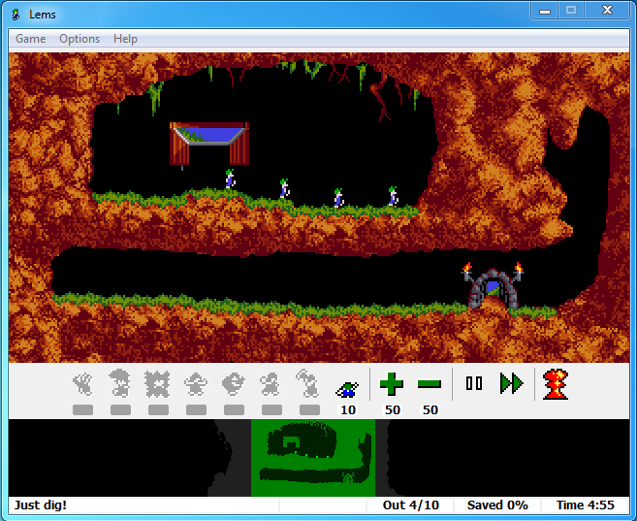The height and width of the screenshot is (521, 637).
Task: Select the disabled Blocker skill icon
Action: pyautogui.click(x=196, y=384)
